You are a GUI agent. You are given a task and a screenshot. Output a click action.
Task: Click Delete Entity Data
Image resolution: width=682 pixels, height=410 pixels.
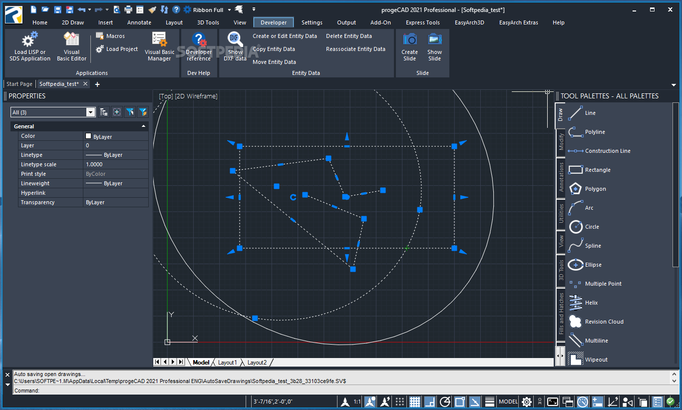(349, 36)
